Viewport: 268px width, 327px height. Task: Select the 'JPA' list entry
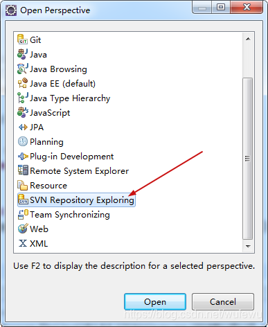point(37,127)
